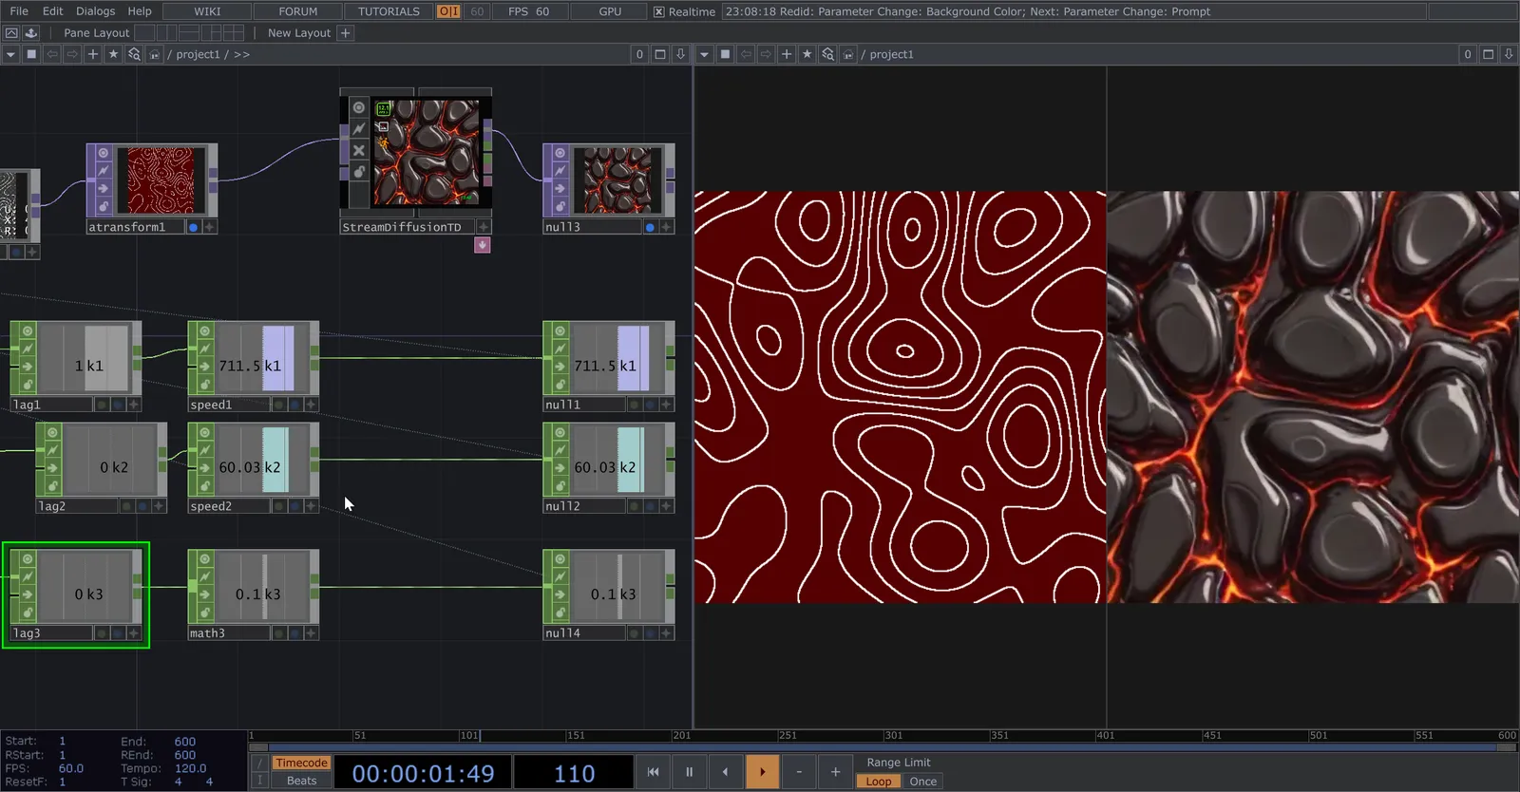Viewport: 1520px width, 792px height.
Task: Toggle bypass flag on StreamDiffusionTD node
Action: pyautogui.click(x=358, y=150)
